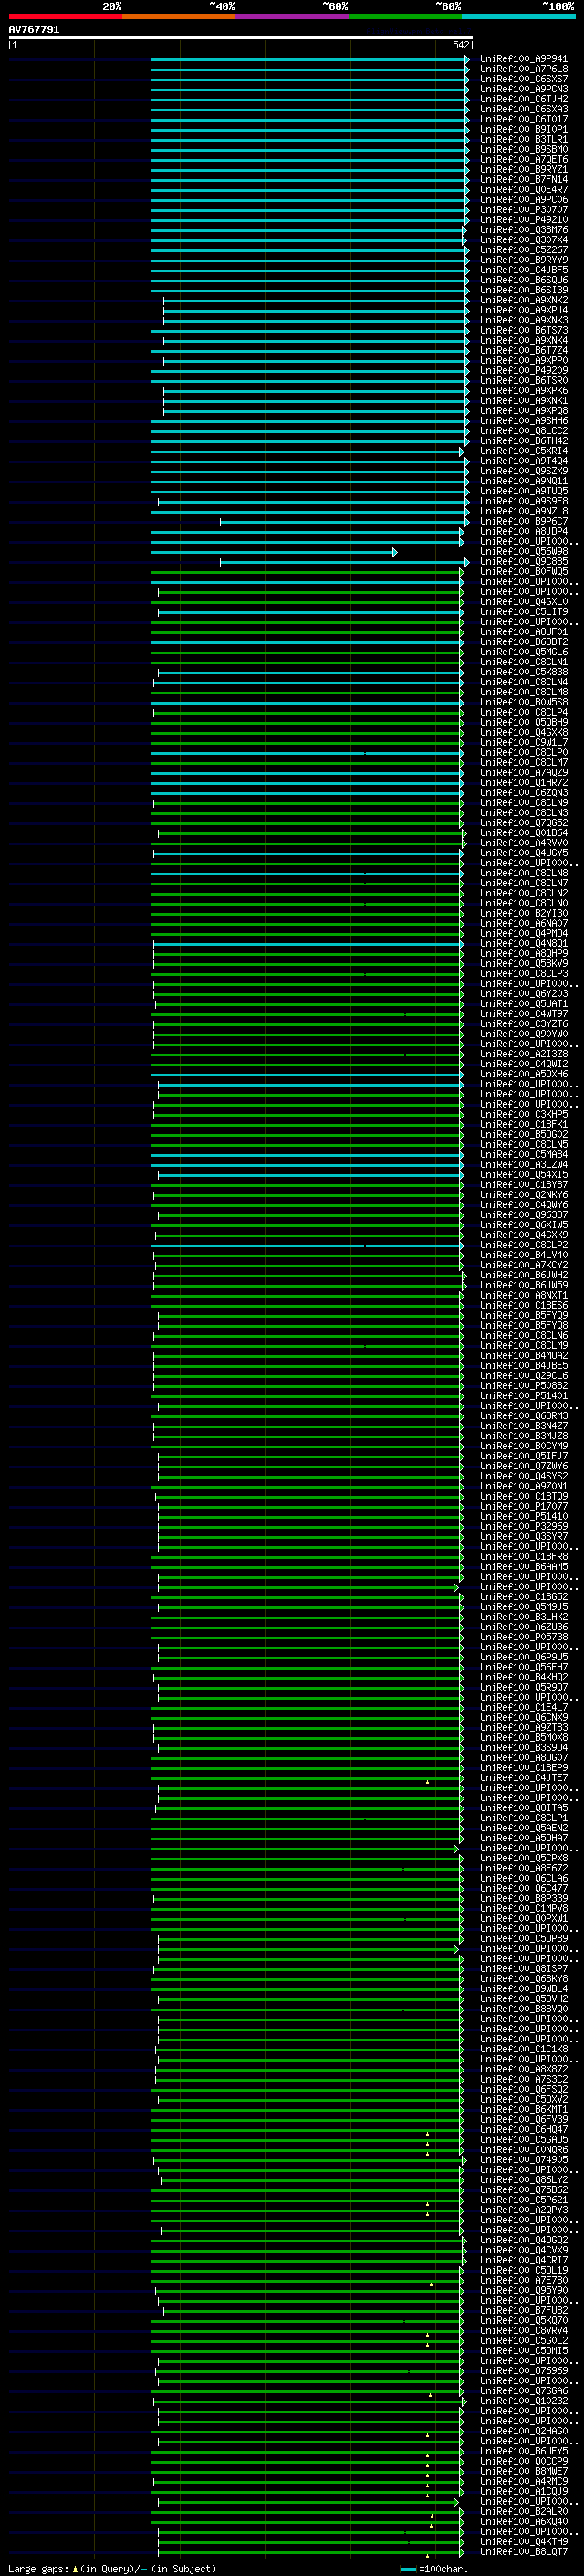Image resolution: width=584 pixels, height=2576 pixels.
Task: Choose hit UniRef100_Q1HR72
Action: [x=523, y=782]
